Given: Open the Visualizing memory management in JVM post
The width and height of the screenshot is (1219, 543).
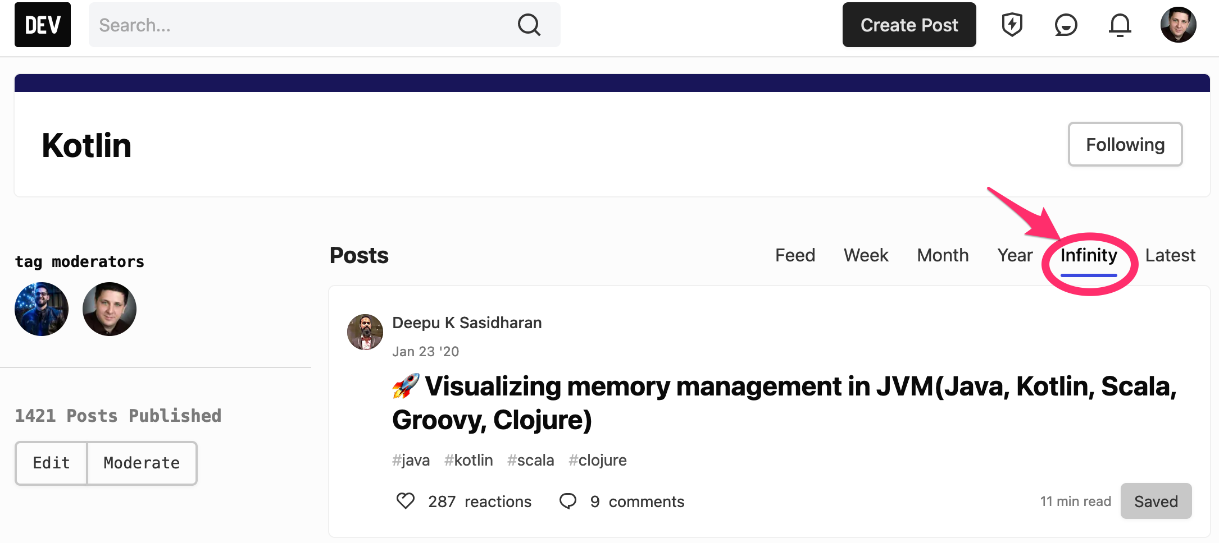Looking at the screenshot, I should [784, 403].
